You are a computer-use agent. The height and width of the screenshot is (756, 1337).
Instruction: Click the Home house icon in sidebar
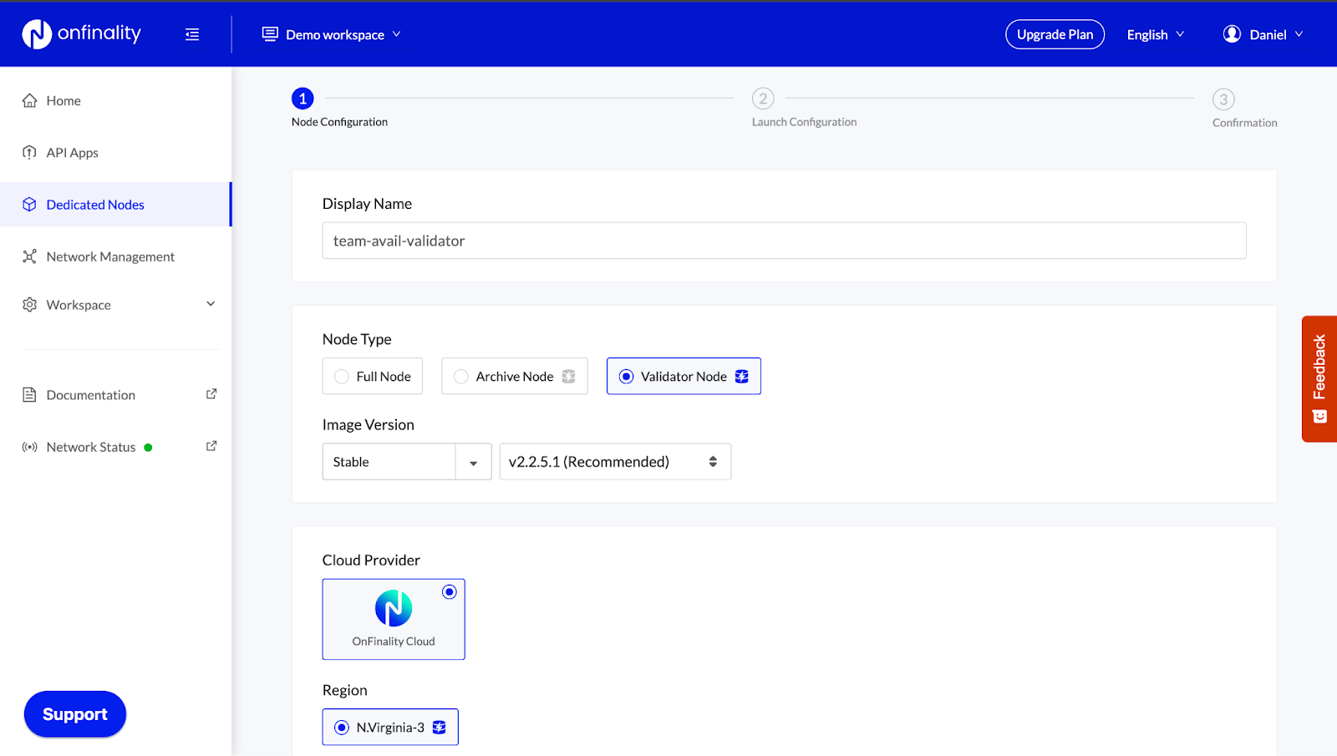pos(30,101)
